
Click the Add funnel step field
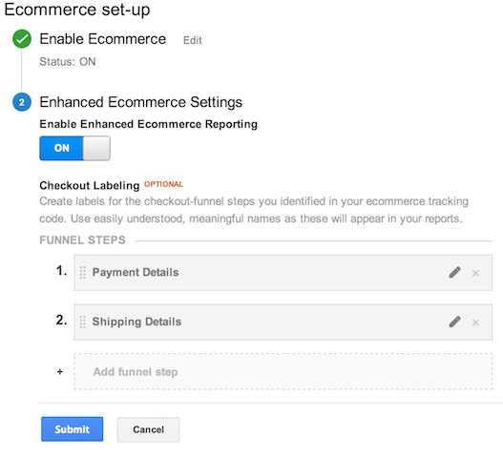tap(283, 372)
